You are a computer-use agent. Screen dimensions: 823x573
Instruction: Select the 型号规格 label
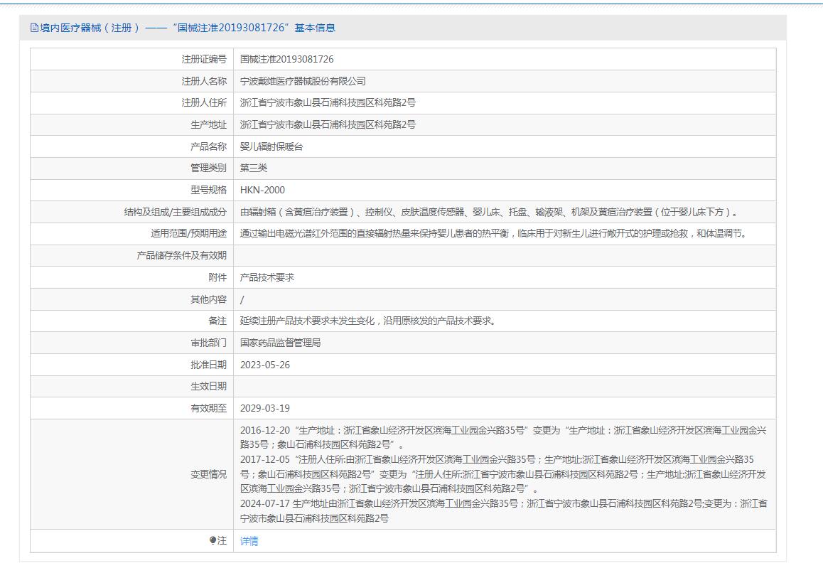coord(208,190)
